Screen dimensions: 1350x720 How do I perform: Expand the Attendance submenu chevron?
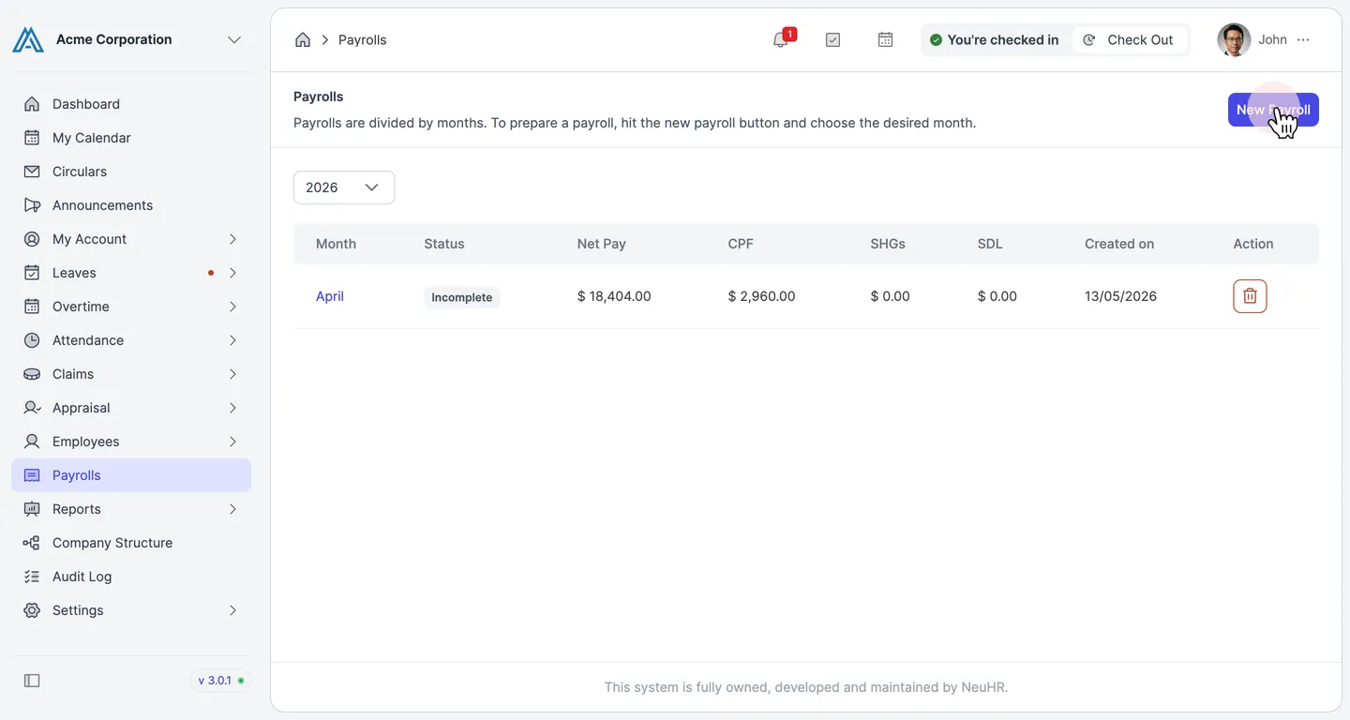232,340
